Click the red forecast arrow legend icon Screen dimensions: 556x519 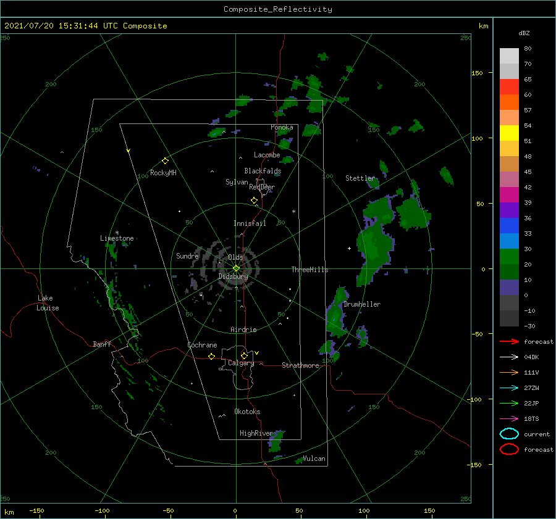point(509,341)
